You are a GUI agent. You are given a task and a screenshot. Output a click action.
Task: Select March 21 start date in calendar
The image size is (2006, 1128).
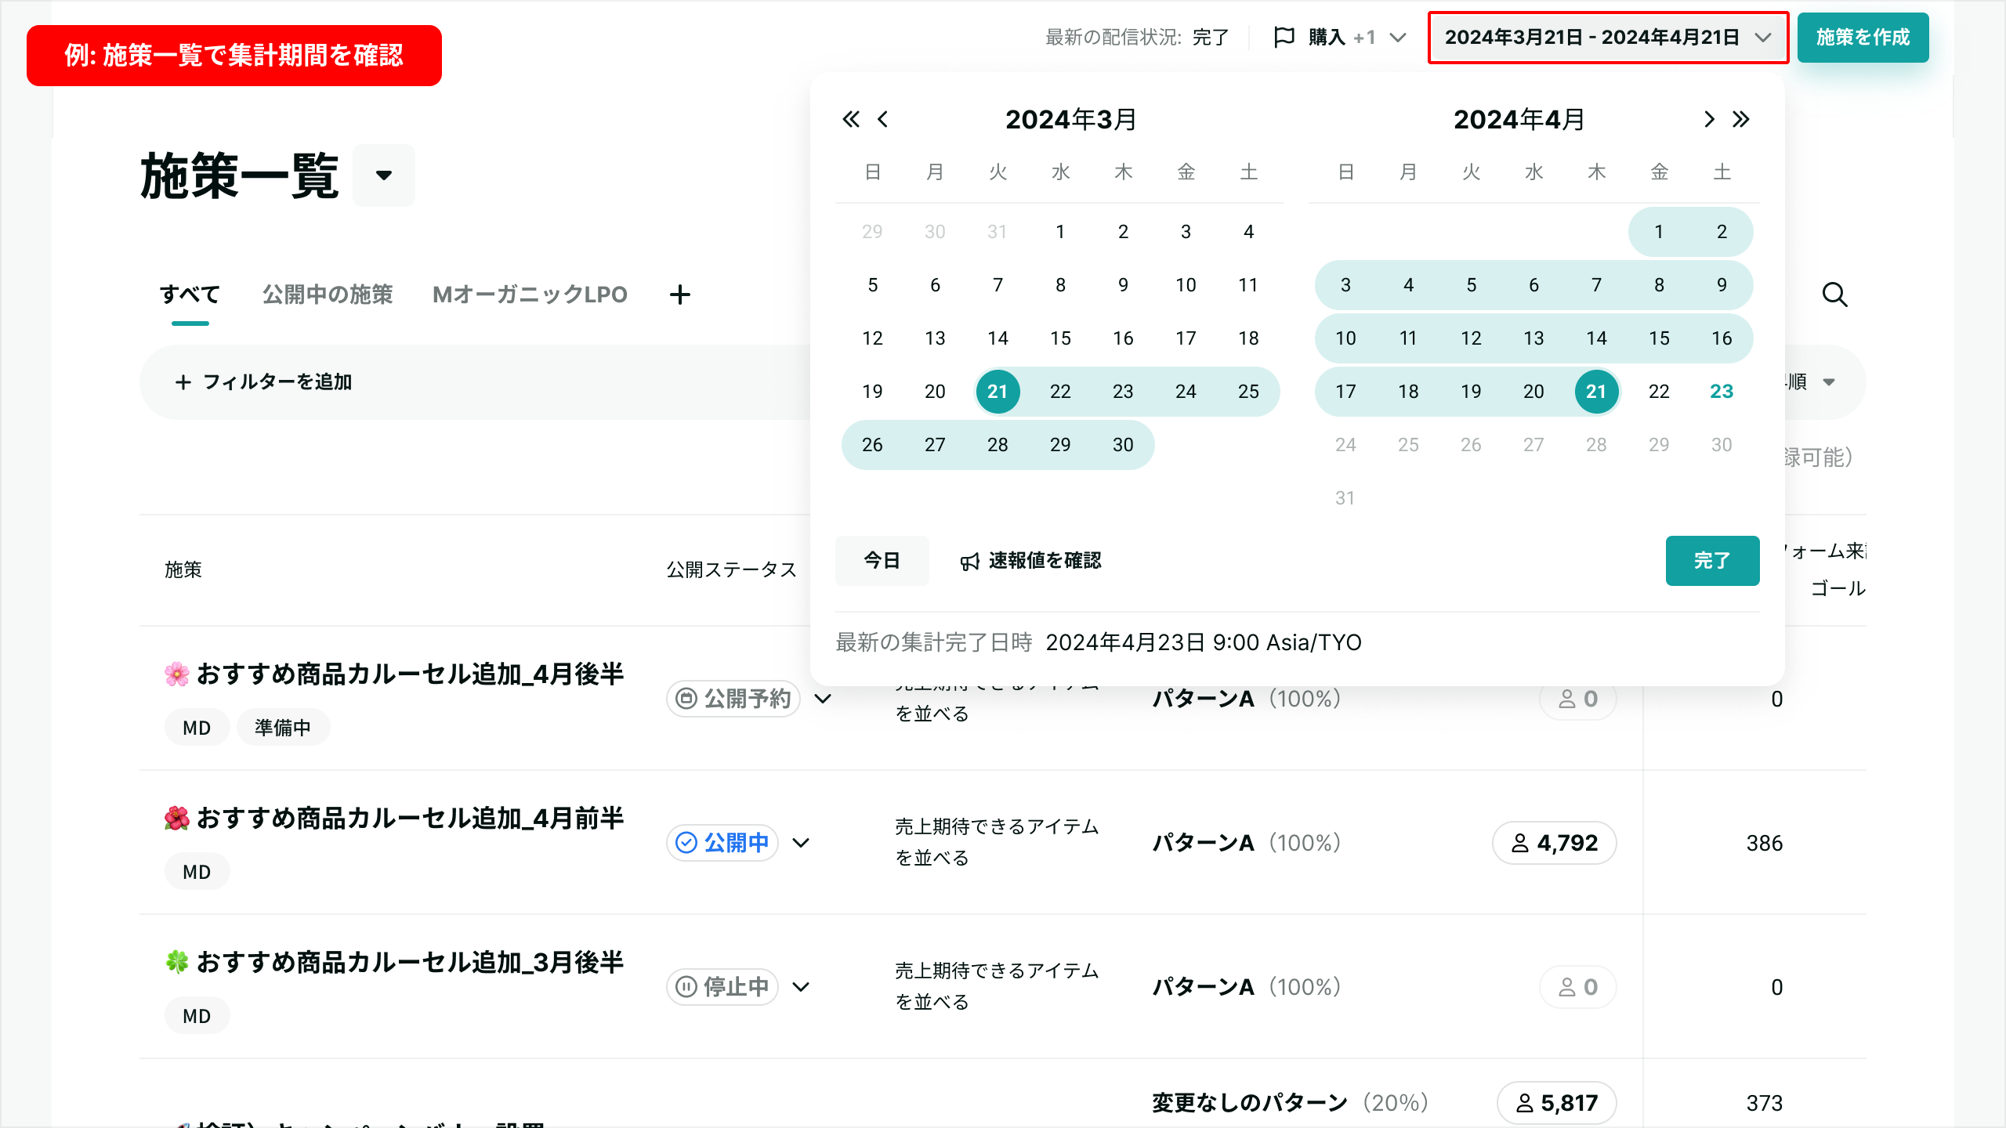(998, 392)
